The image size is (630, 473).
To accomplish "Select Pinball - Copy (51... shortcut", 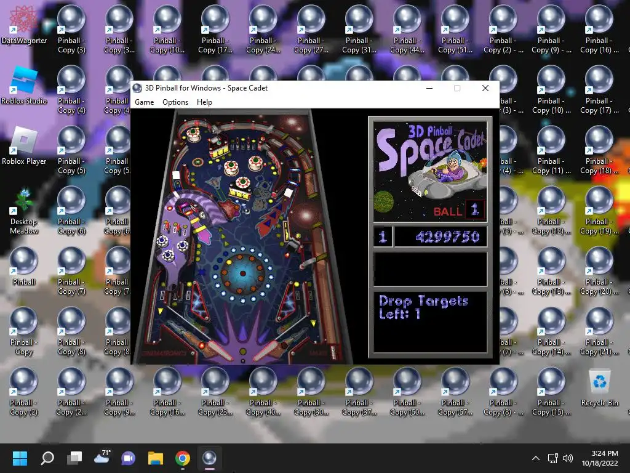I will pos(455,30).
